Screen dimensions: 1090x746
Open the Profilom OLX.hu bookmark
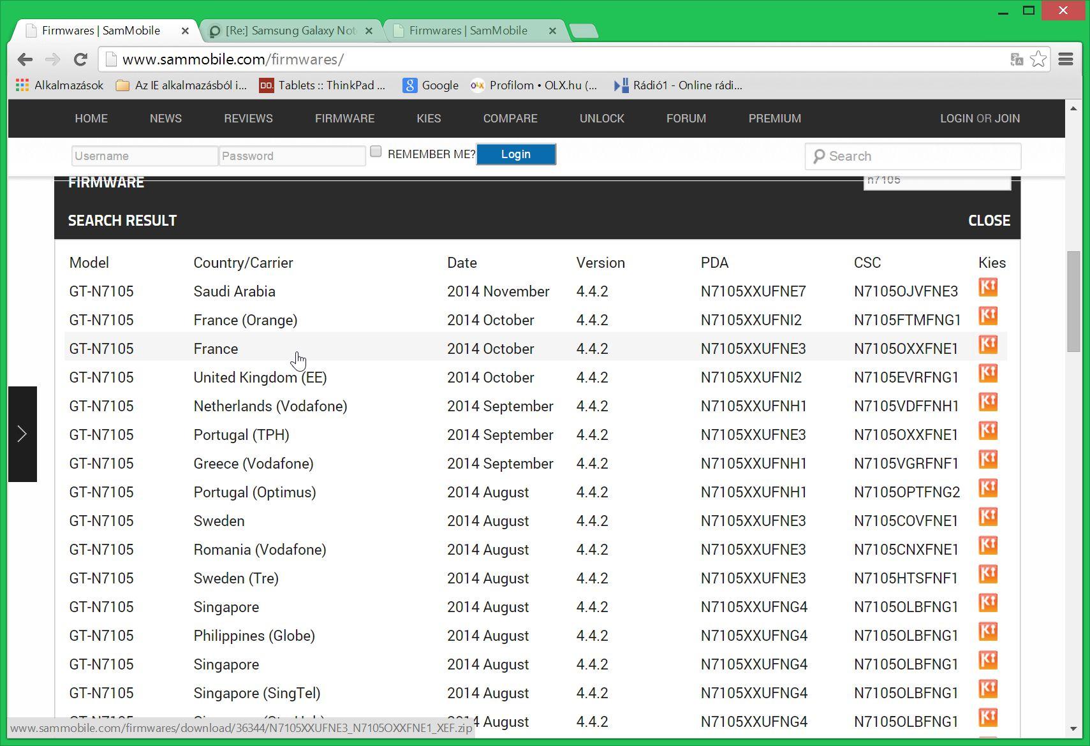pos(534,85)
